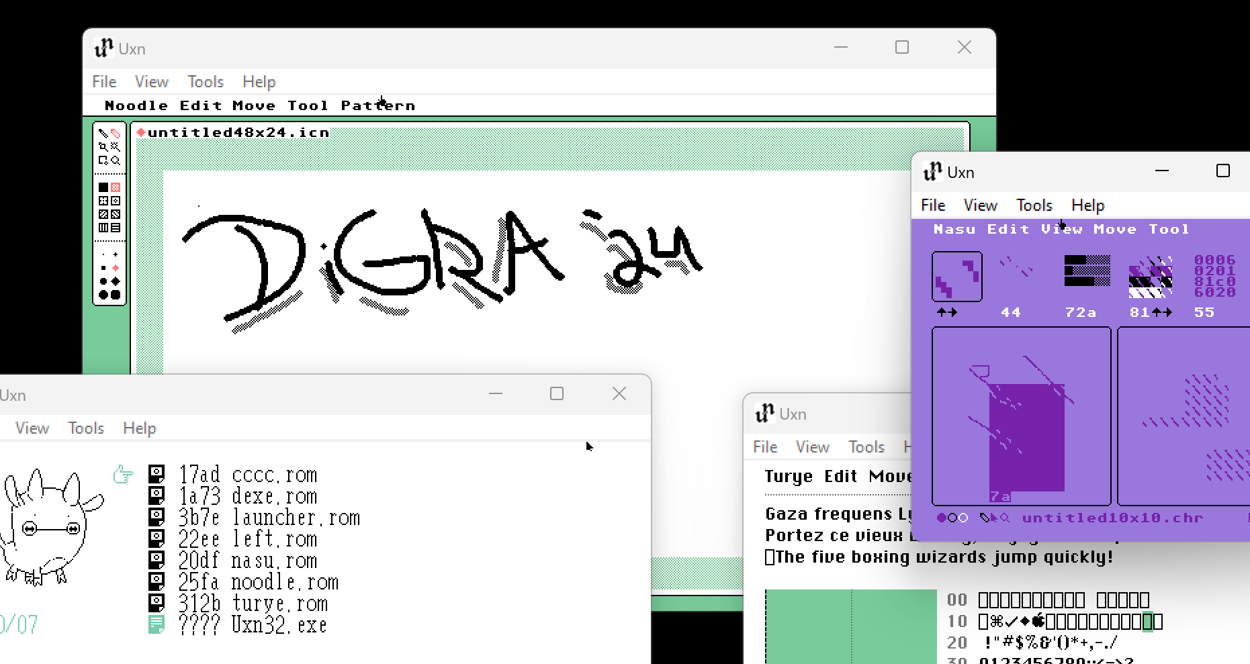
Task: Choose the solid black fill pattern
Action: (103, 187)
